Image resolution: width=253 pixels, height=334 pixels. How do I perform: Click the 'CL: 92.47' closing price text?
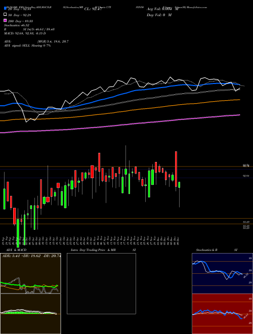point(94,9)
